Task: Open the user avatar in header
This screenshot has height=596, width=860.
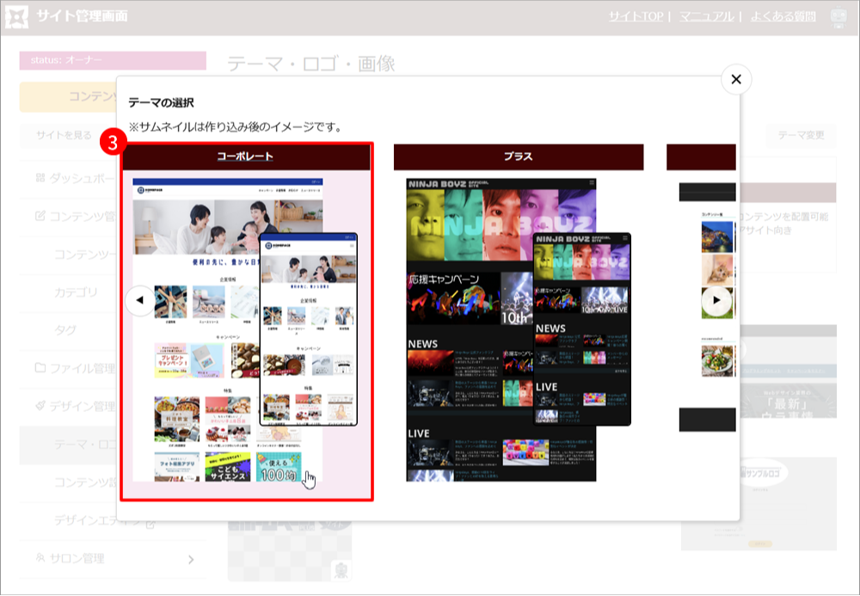Action: click(x=838, y=17)
